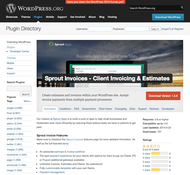Focus the Username input field
Screen dimensions: 190x175
point(100,29)
